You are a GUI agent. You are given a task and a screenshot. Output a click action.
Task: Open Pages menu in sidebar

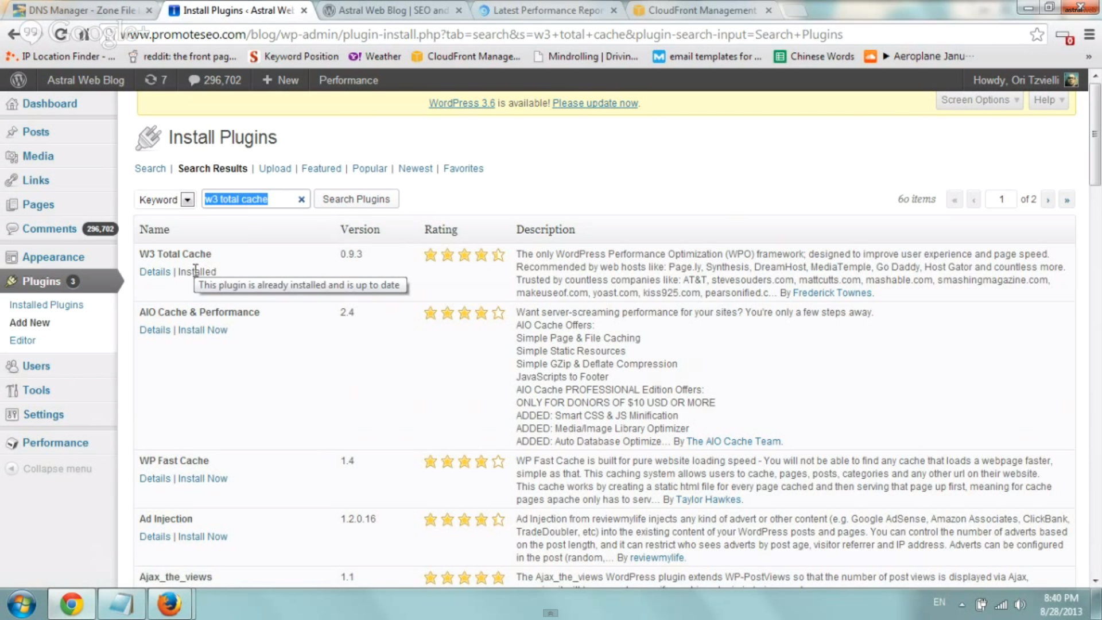38,204
